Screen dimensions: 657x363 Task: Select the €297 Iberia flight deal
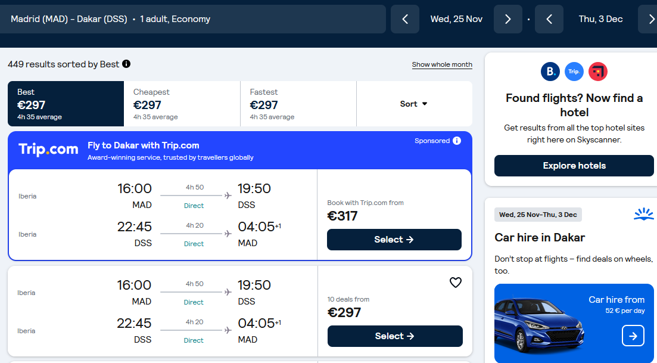pos(395,336)
